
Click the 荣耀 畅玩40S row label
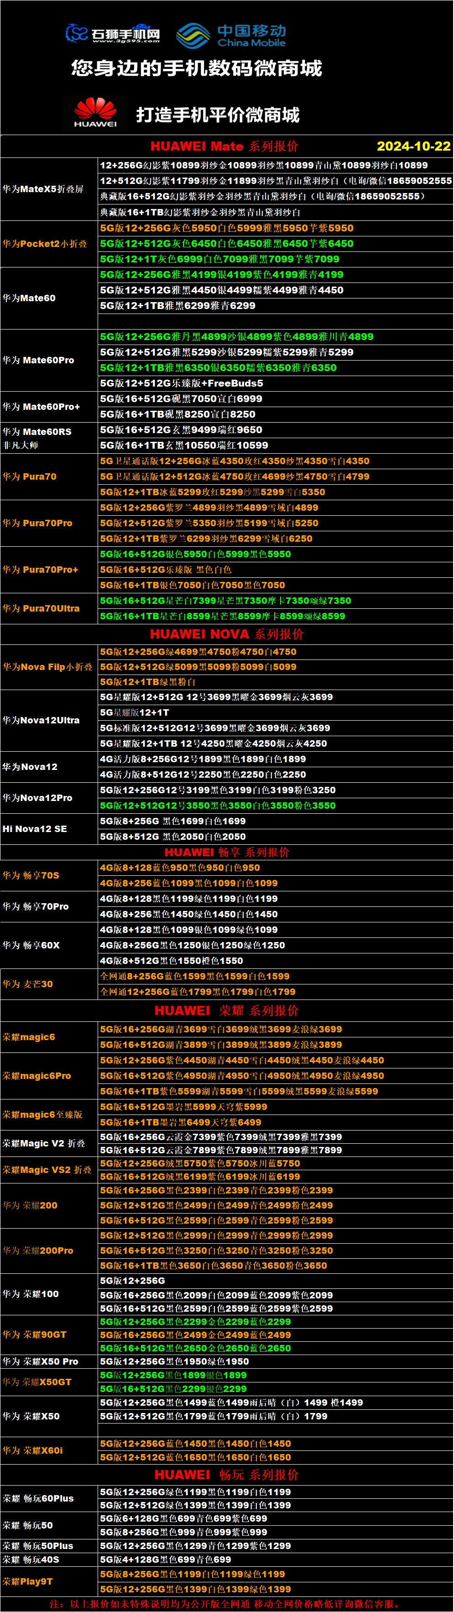[31, 1560]
